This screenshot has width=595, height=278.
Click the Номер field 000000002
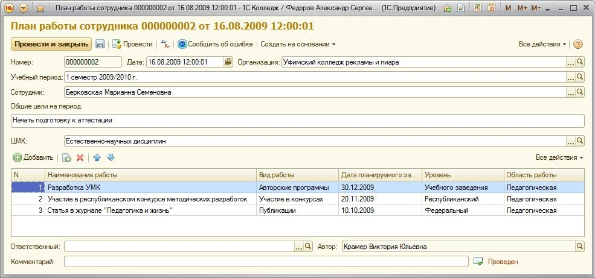[93, 62]
